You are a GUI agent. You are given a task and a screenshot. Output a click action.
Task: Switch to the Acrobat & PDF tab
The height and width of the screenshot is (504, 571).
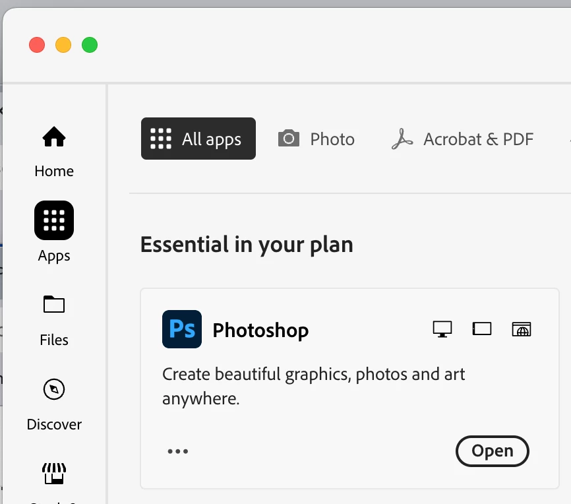[x=462, y=139]
